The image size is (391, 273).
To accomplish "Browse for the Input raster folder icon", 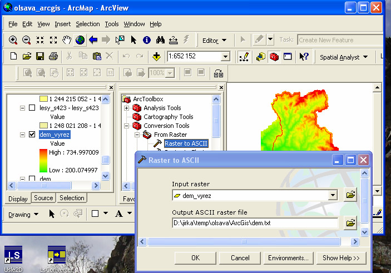I will coord(350,195).
